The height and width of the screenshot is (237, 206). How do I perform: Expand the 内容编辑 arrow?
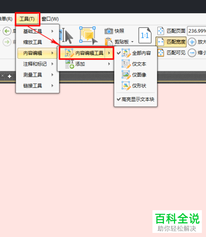pyautogui.click(x=52, y=53)
